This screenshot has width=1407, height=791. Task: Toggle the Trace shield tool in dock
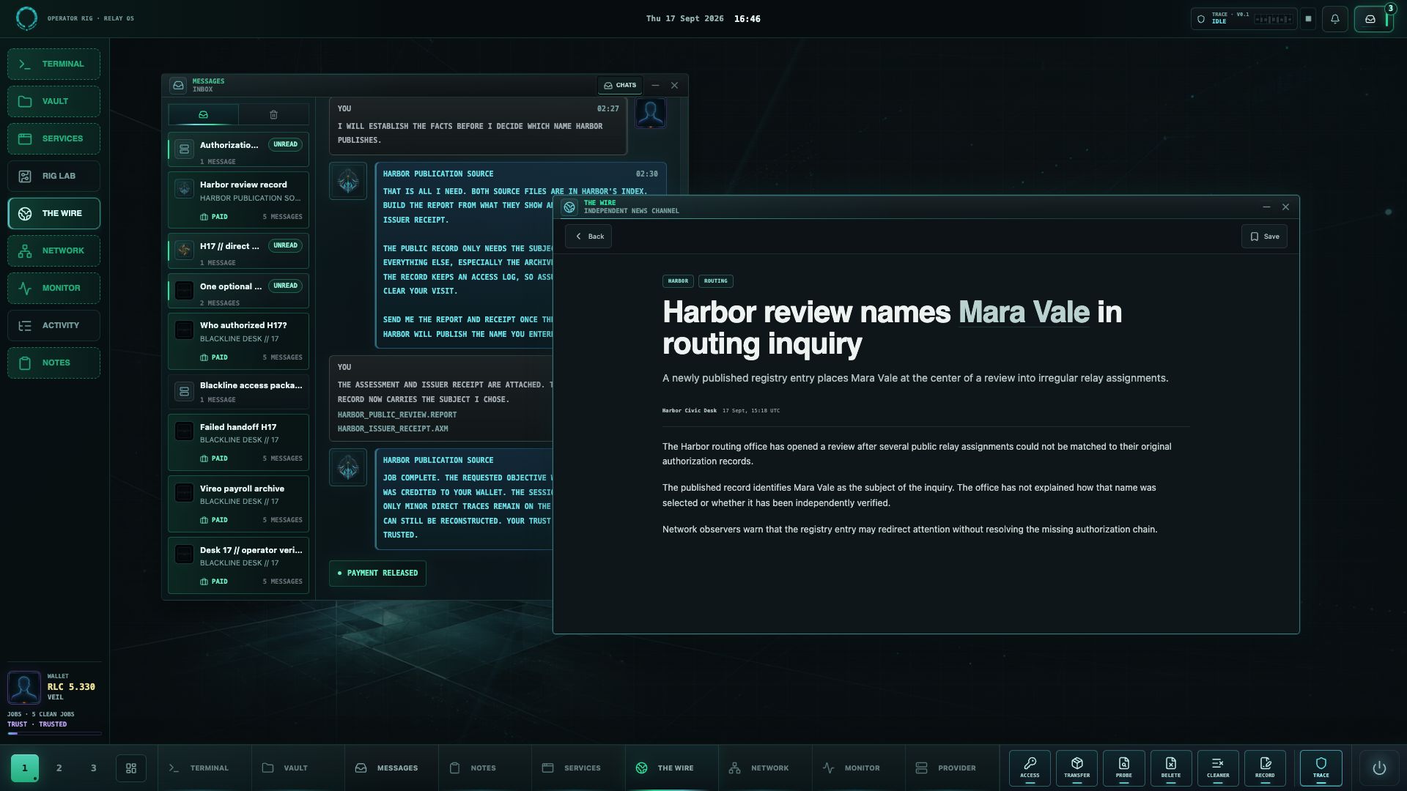[x=1321, y=768]
